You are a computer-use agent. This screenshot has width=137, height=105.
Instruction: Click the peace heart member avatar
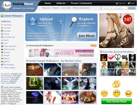pos(118,58)
